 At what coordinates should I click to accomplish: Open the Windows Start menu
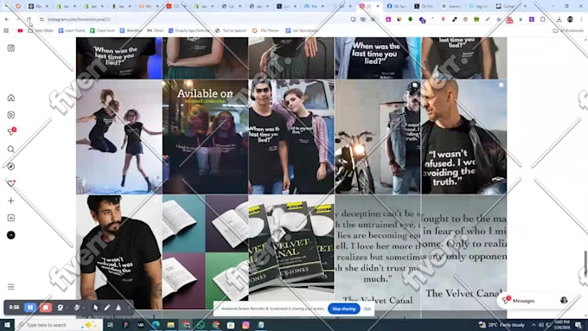7,325
